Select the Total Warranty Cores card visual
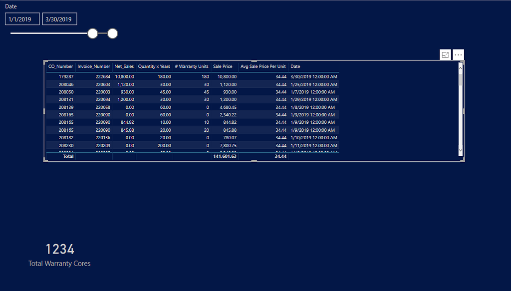This screenshot has width=511, height=291. tap(59, 254)
